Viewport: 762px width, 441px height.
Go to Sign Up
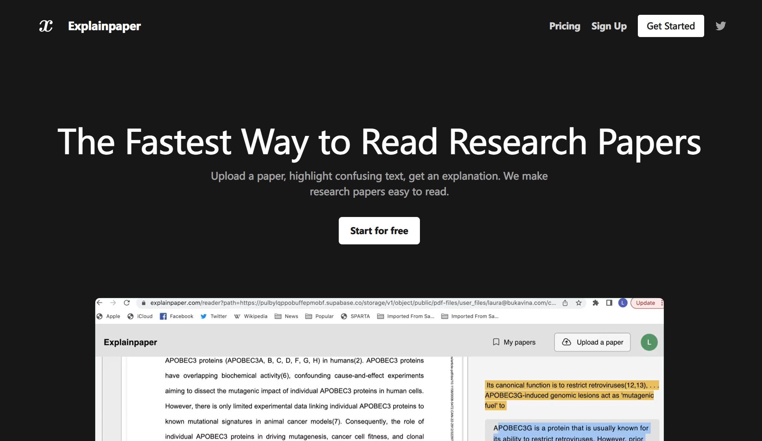609,26
